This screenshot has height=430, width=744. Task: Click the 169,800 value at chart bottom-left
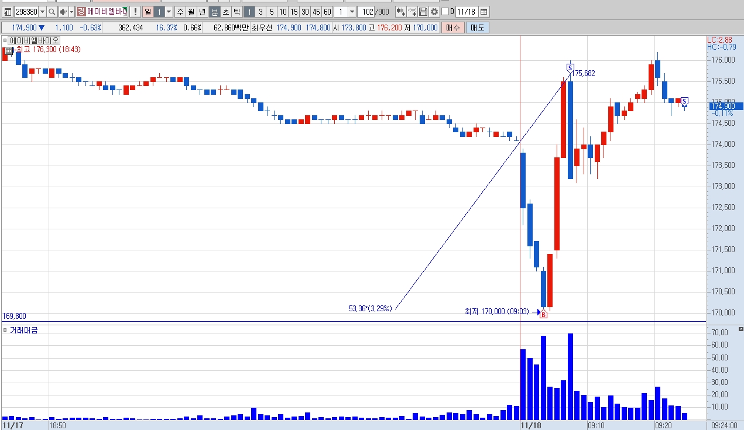[x=15, y=316]
